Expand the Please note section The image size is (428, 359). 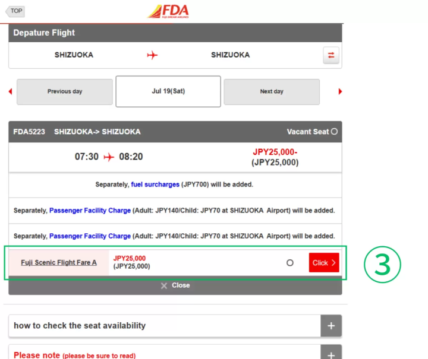[331, 354]
